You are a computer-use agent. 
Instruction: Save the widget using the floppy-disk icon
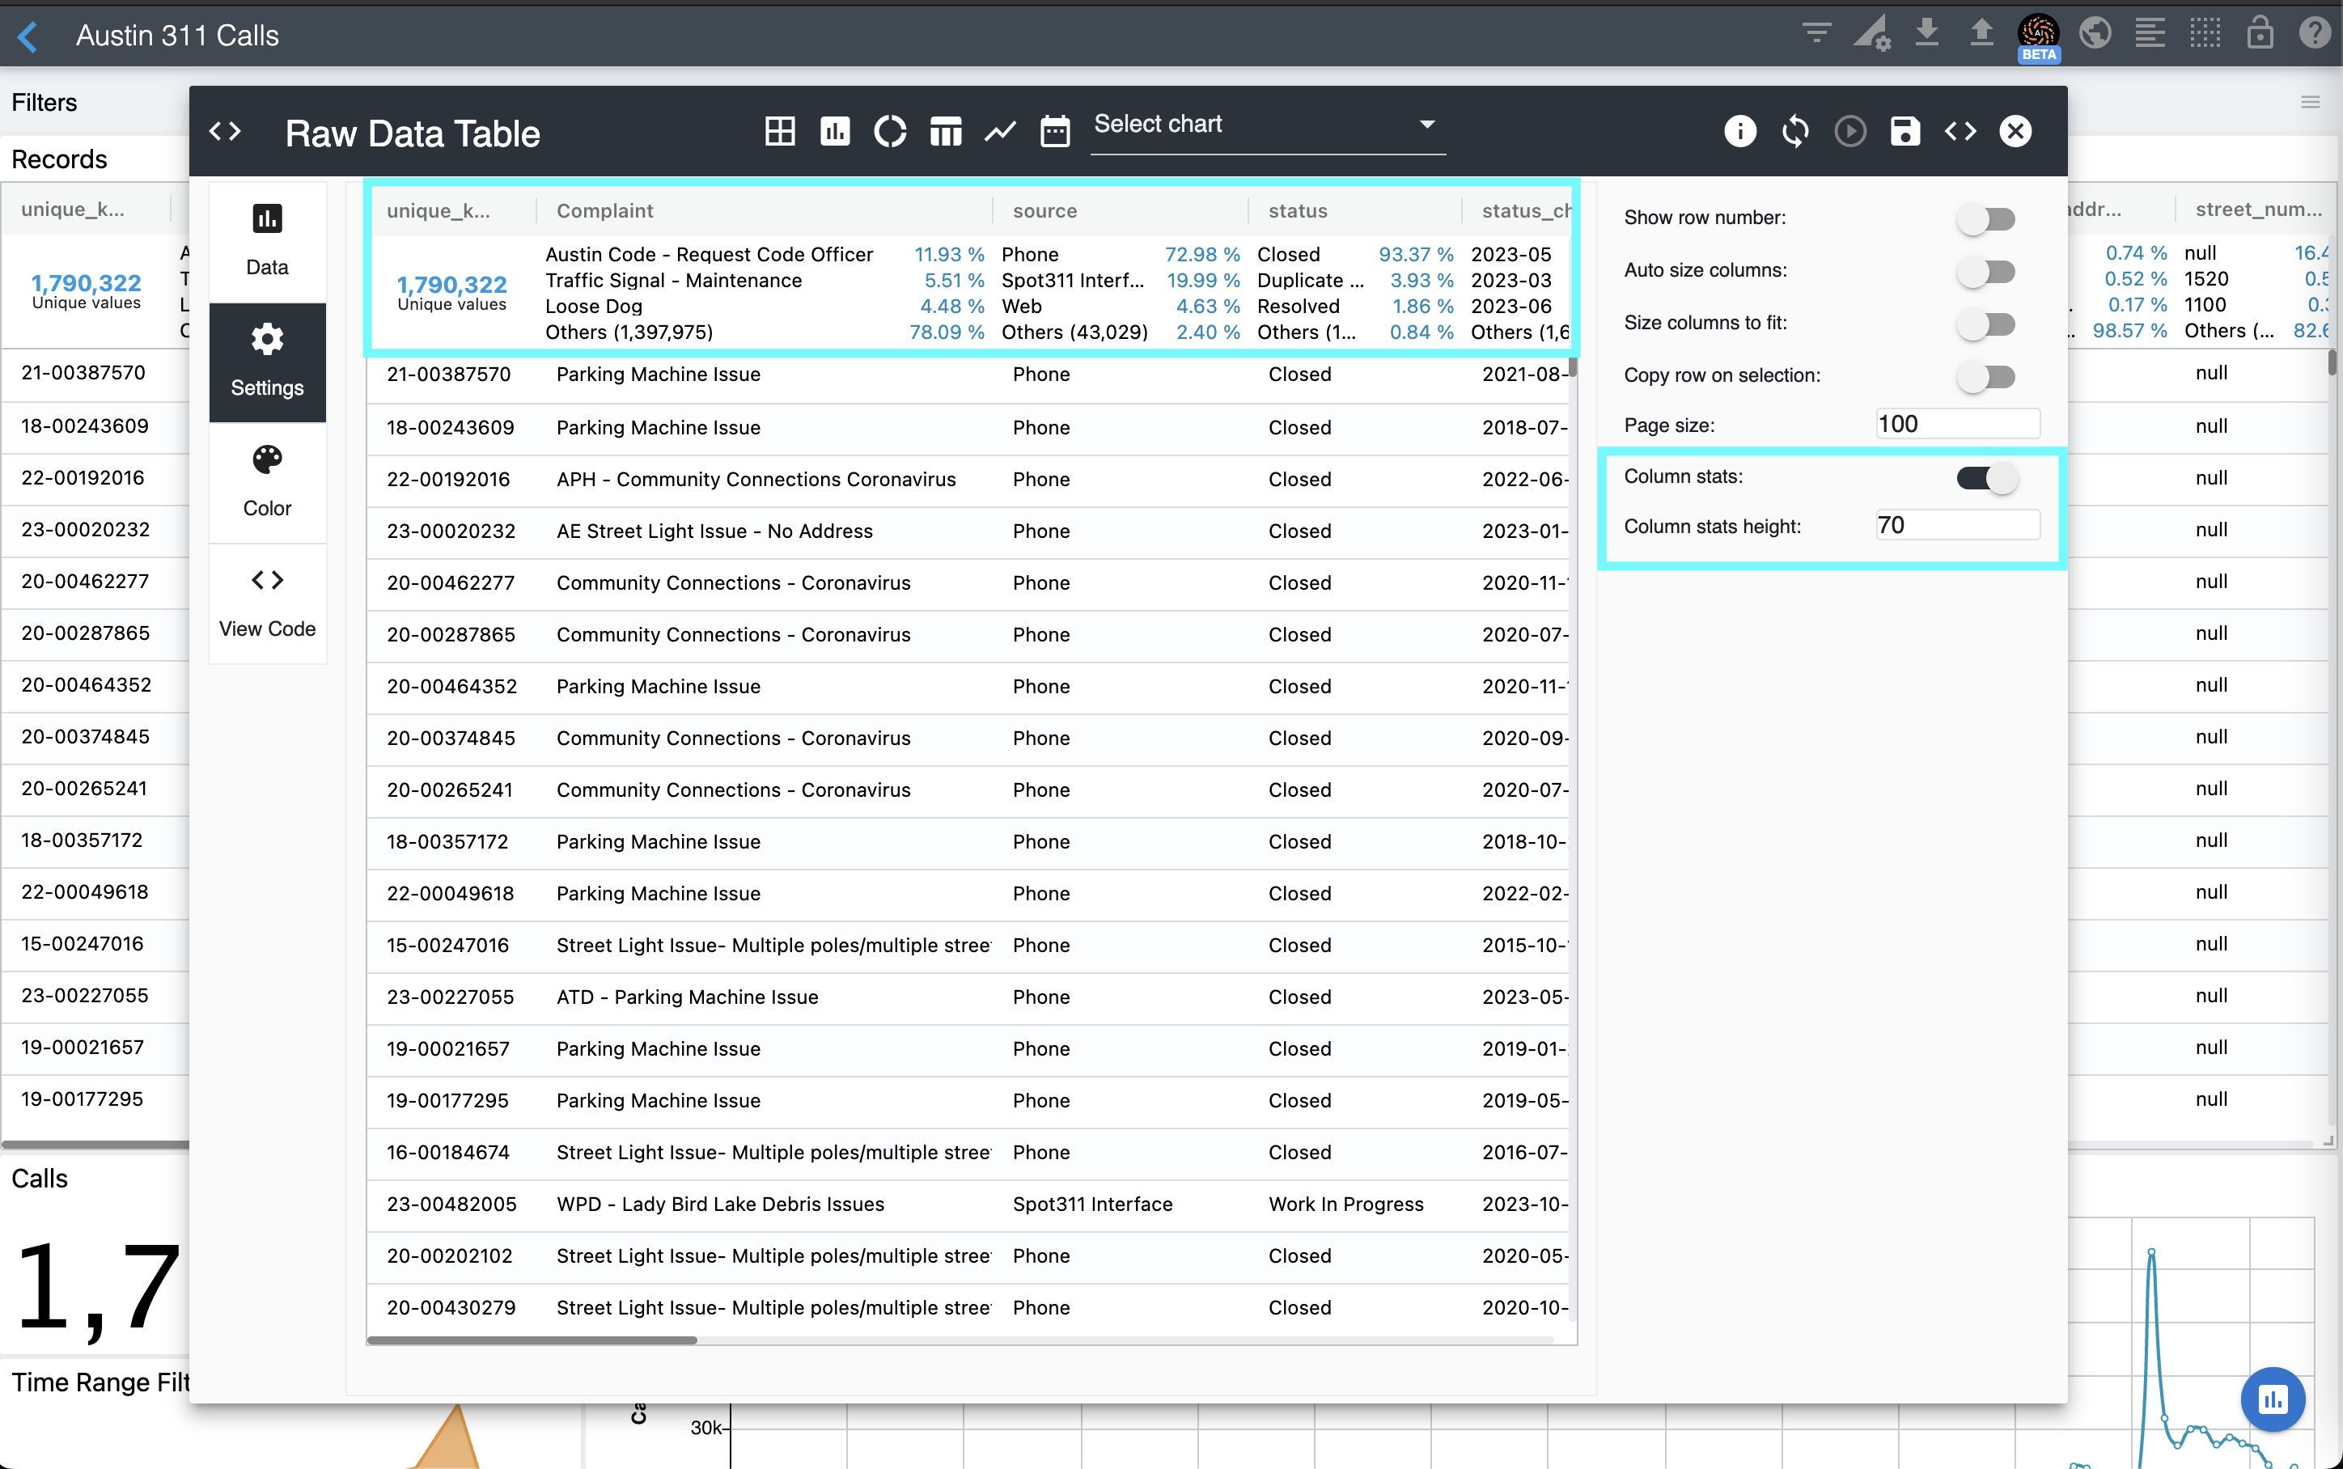coord(1905,131)
